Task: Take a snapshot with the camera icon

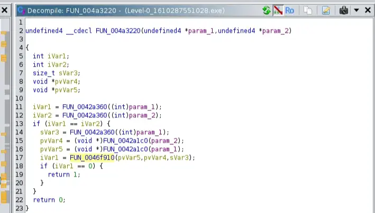Action: click(344, 10)
